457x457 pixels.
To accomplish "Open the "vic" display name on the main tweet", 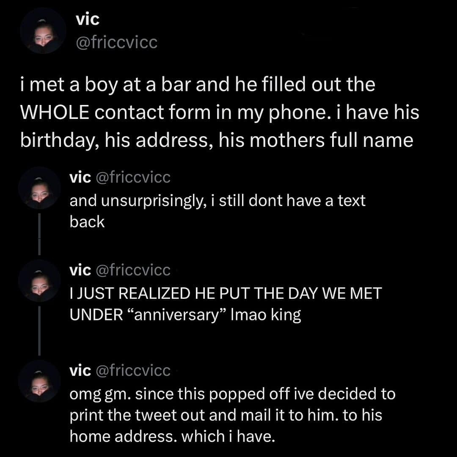I will tap(87, 19).
